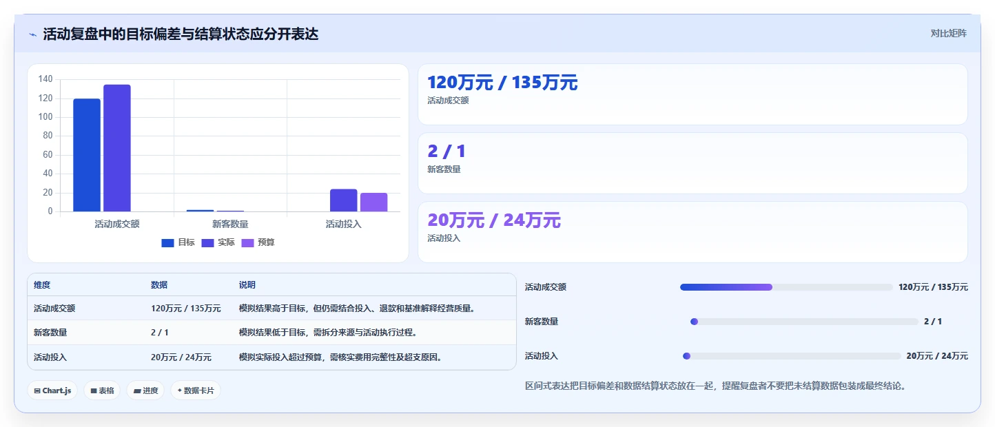Image resolution: width=995 pixels, height=427 pixels.
Task: Click the description 模拟实际投入超过预算
Action: tap(340, 357)
